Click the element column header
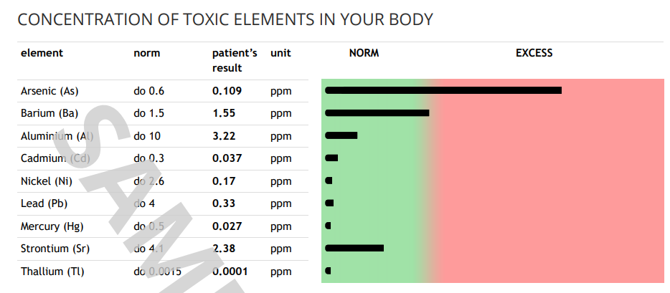The image size is (670, 293). [42, 53]
